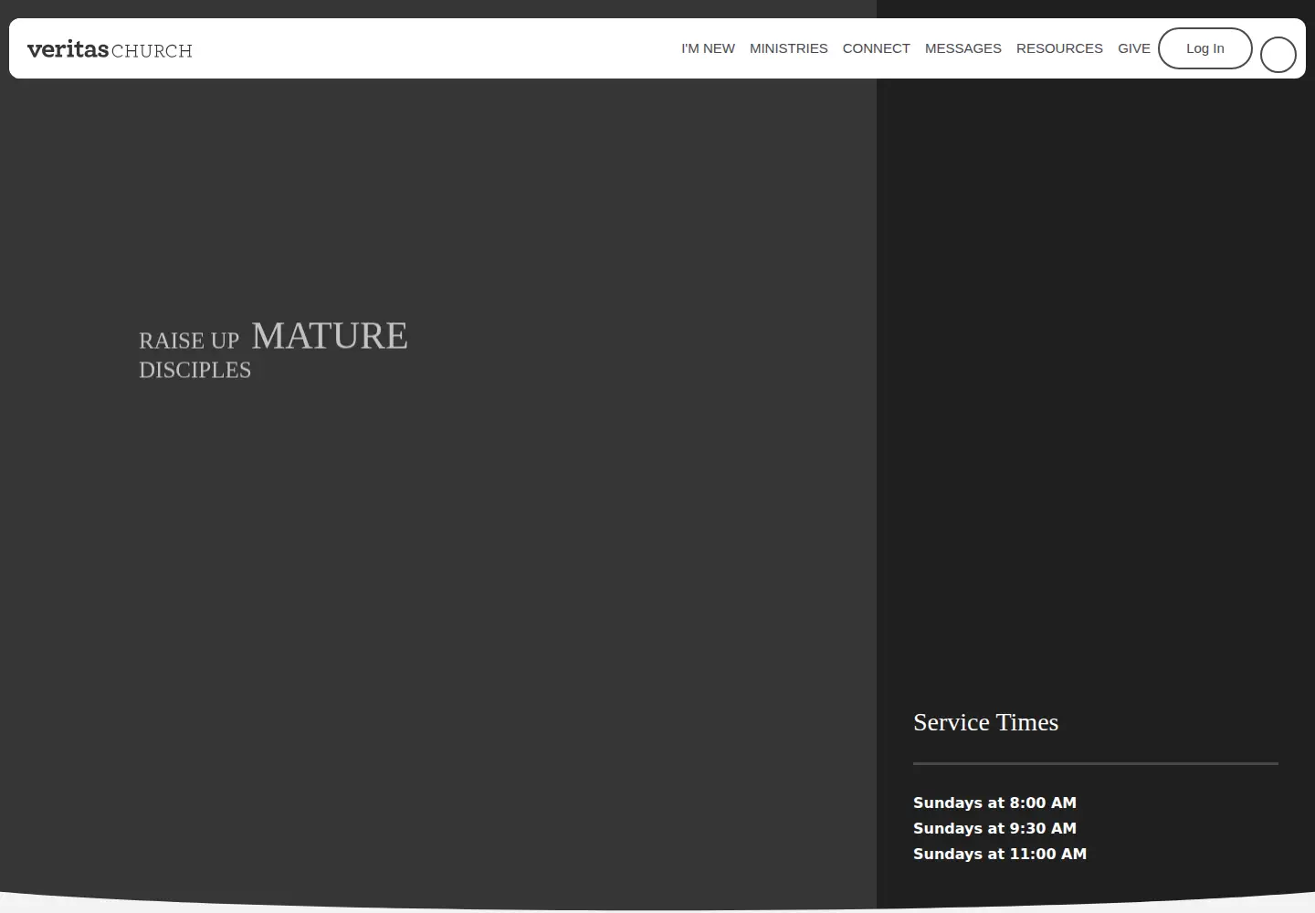Open the MINISTRIES menu

click(x=789, y=48)
